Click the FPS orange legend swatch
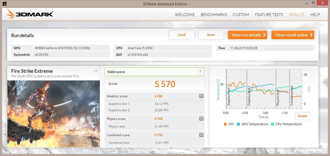This screenshot has height=156, width=330. 225,124
